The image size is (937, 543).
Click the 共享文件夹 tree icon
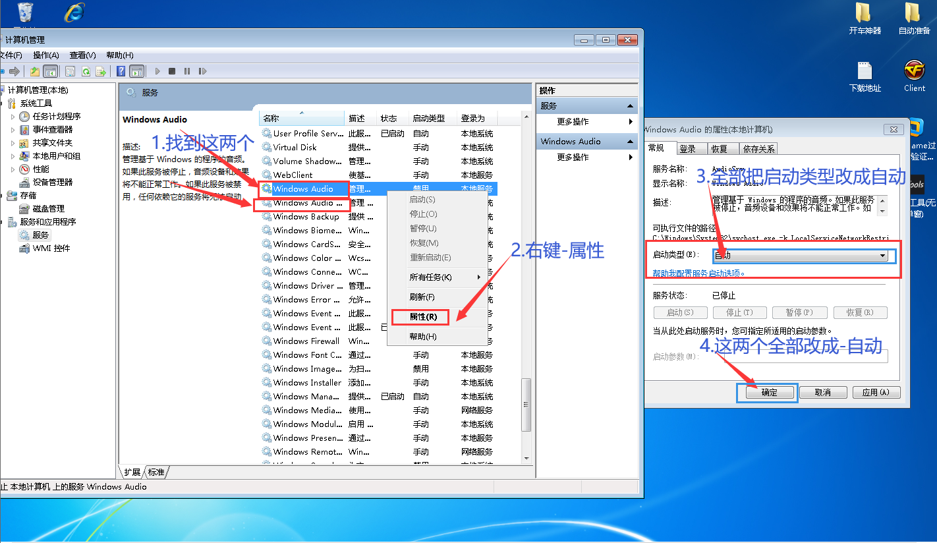coord(24,142)
